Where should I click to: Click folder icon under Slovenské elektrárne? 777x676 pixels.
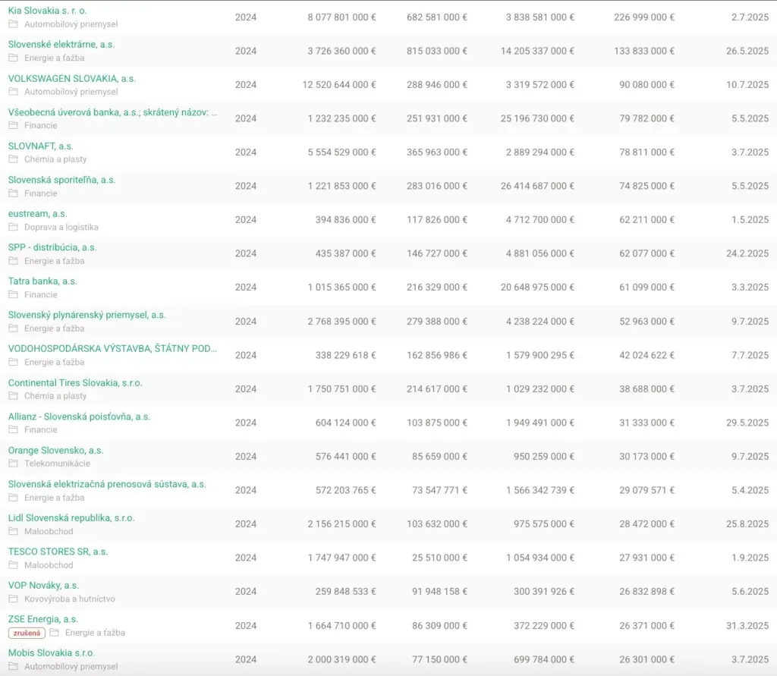[14, 58]
